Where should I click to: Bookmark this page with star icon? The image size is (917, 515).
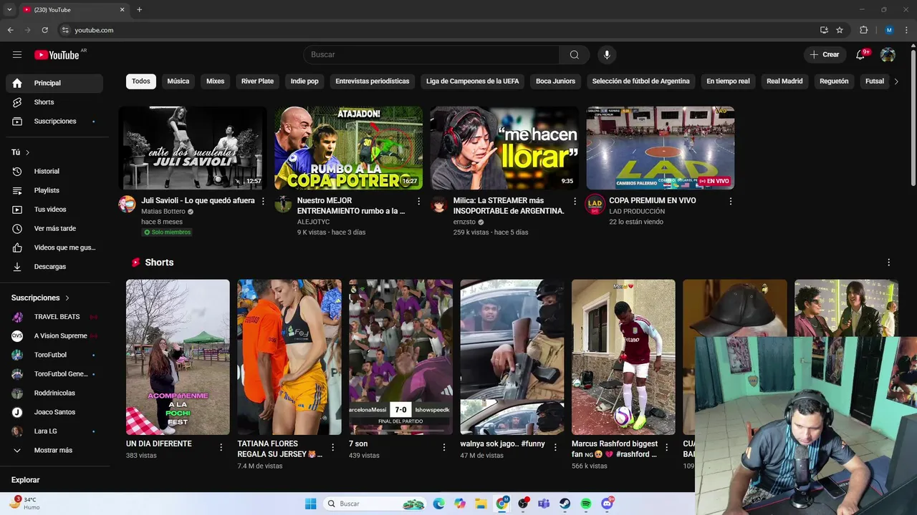[x=840, y=30]
